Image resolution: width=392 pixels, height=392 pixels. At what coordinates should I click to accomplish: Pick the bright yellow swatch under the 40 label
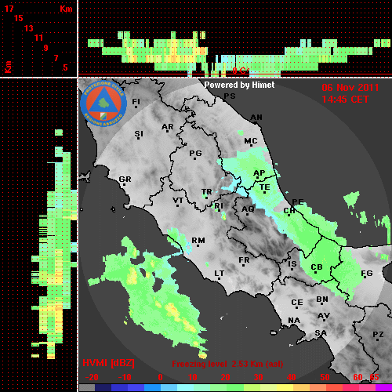click(285, 388)
